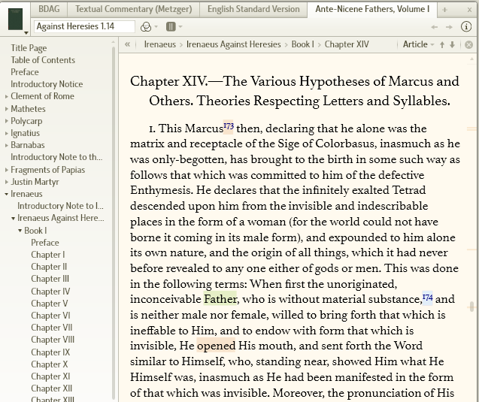The width and height of the screenshot is (479, 402).
Task: Go to Chapter II in sidebar
Action: coord(49,267)
